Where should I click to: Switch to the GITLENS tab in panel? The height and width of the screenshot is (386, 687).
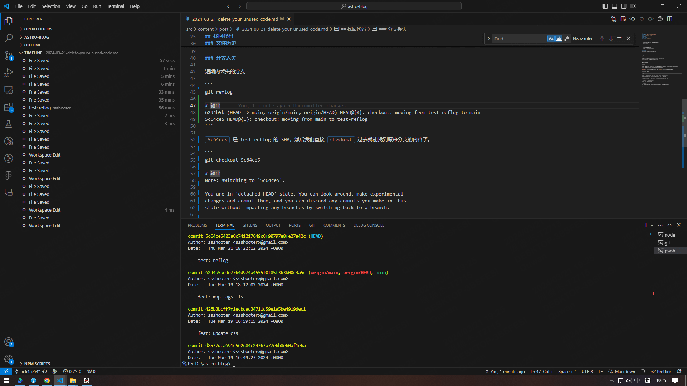[x=250, y=225]
